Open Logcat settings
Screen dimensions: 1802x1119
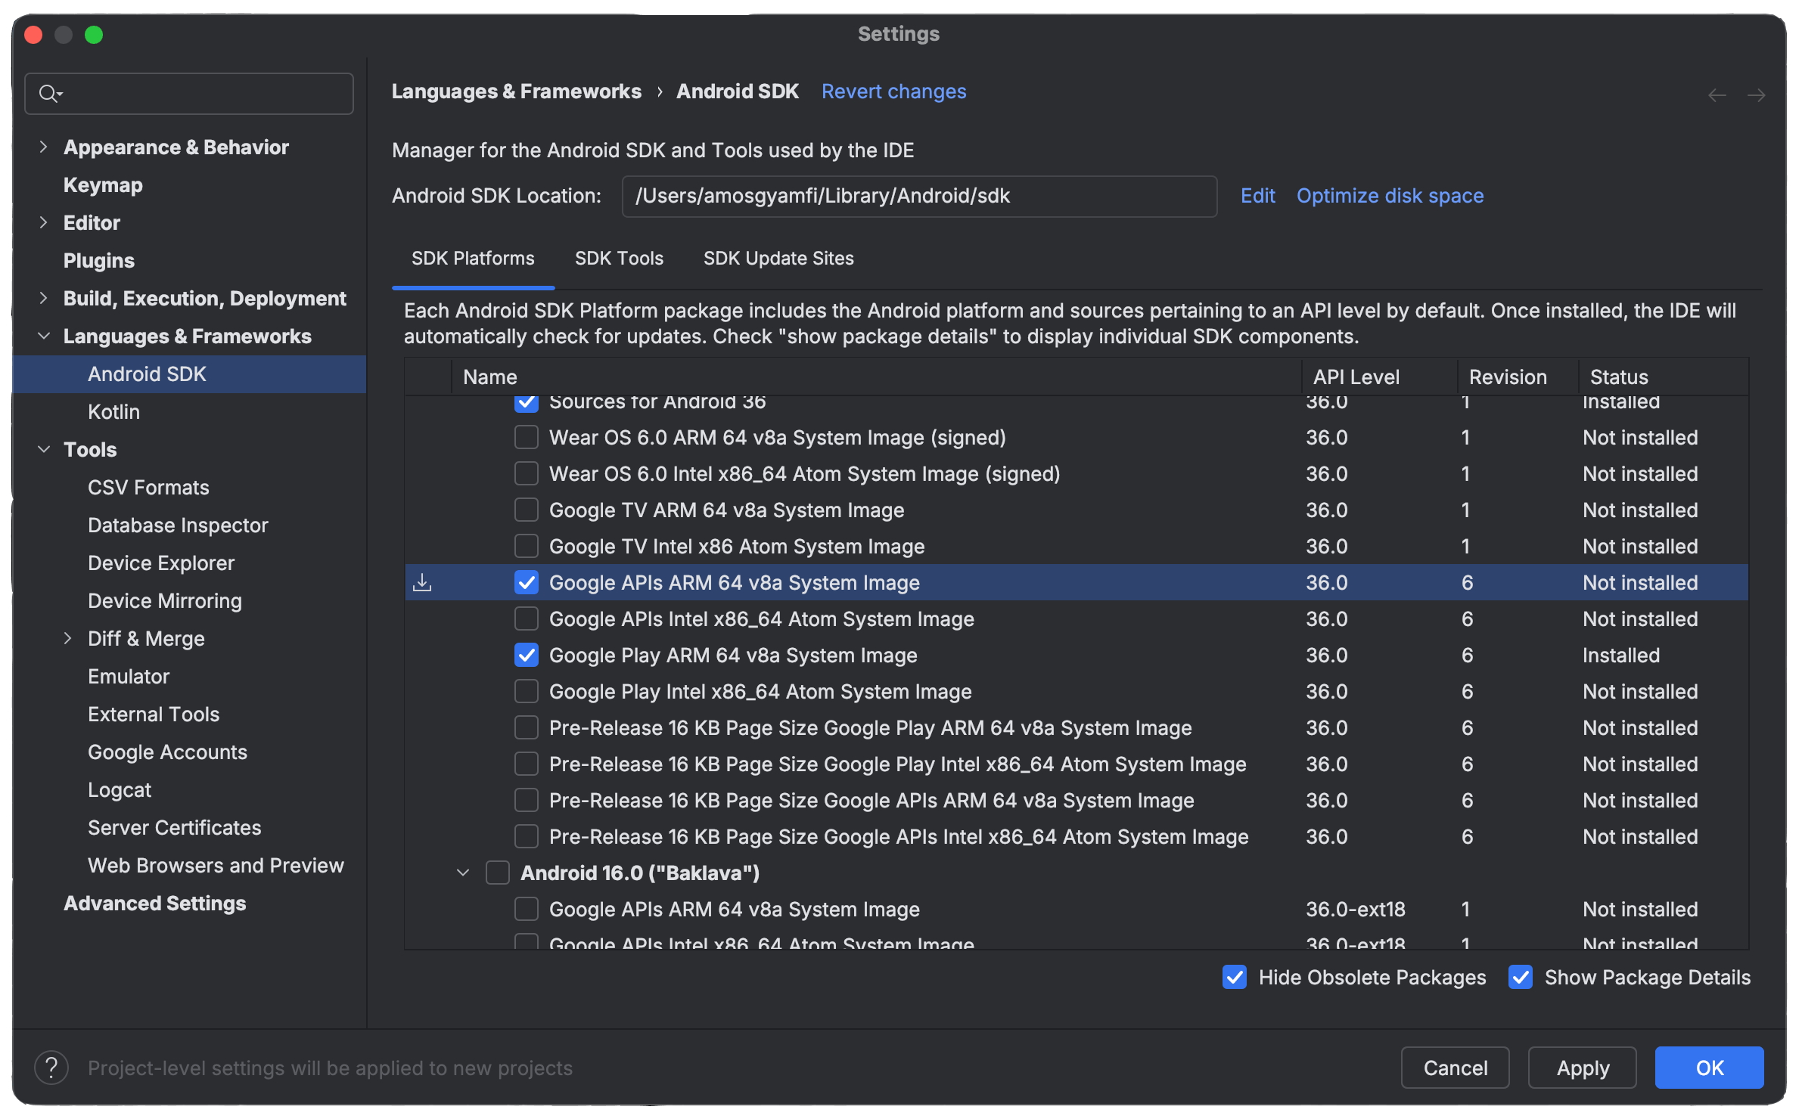click(x=120, y=789)
